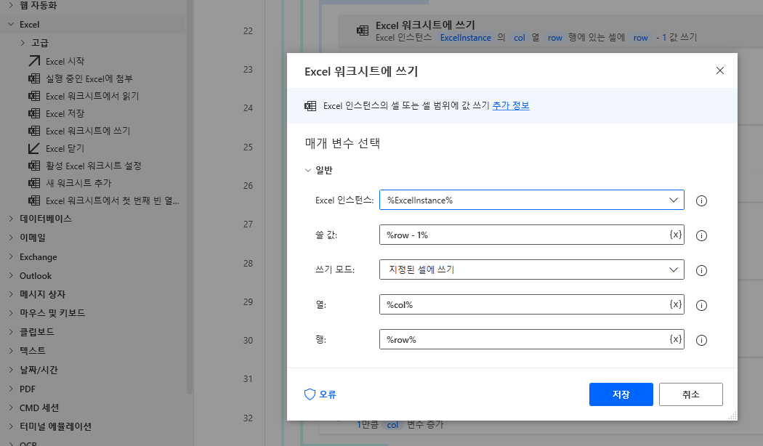The height and width of the screenshot is (446, 763).
Task: Open the 오류 handling settings
Action: point(320,394)
